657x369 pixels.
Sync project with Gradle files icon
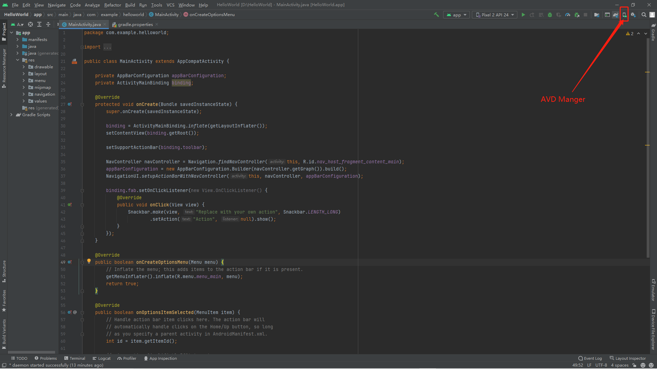tap(615, 15)
